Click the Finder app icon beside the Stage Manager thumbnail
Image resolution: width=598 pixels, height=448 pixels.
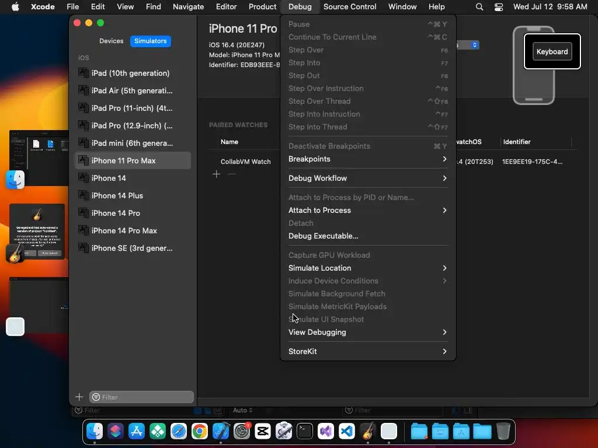click(15, 180)
